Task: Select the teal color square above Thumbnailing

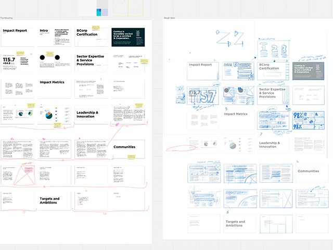Action: [99, 12]
